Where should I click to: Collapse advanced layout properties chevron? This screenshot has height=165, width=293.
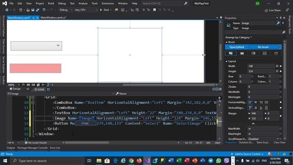[x=253, y=124]
